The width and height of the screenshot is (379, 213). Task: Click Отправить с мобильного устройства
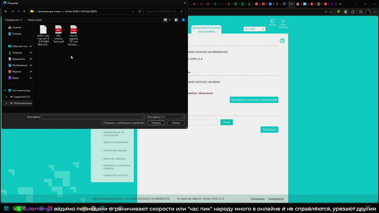tap(124, 123)
